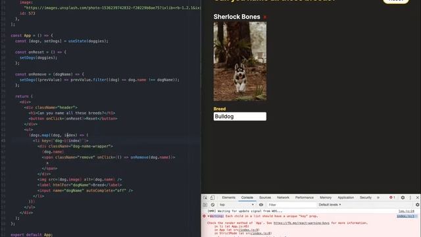The height and width of the screenshot is (237, 421).
Task: Click the button onClick onReset code line
Action: point(73,118)
